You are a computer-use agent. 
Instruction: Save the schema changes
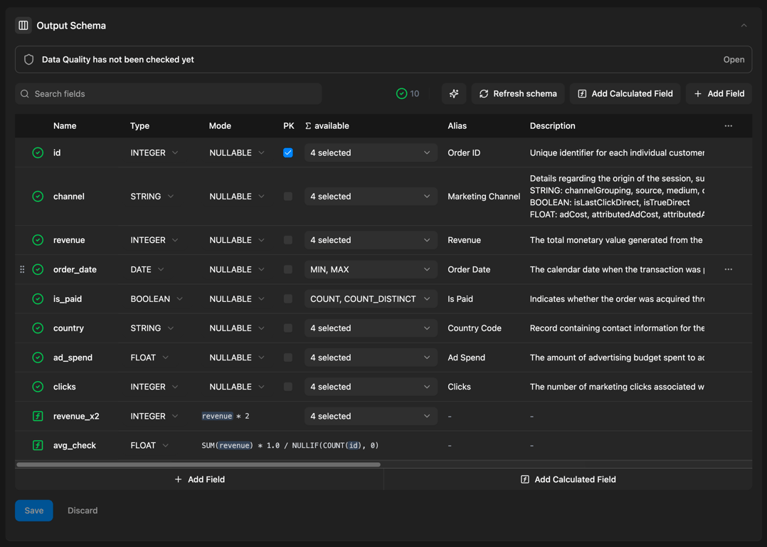coord(33,510)
